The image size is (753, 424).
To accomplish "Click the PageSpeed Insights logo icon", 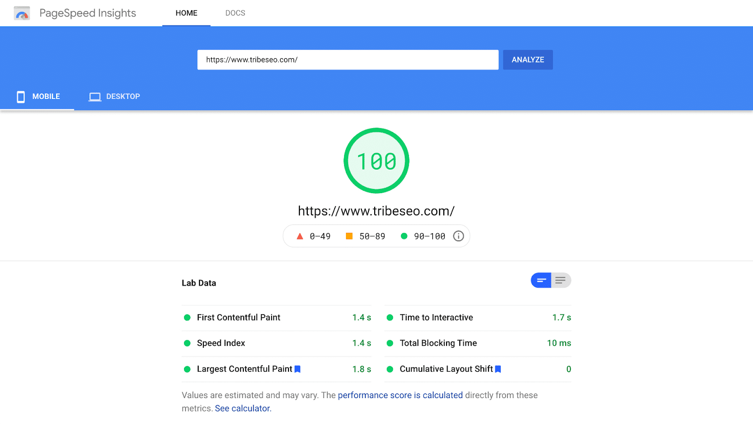I will pyautogui.click(x=21, y=13).
